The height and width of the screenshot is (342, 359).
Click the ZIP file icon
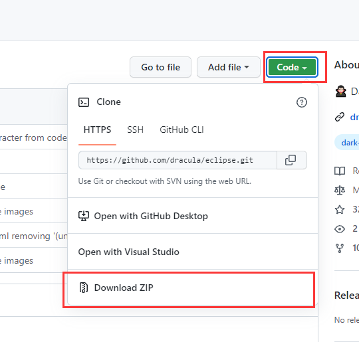tap(84, 288)
